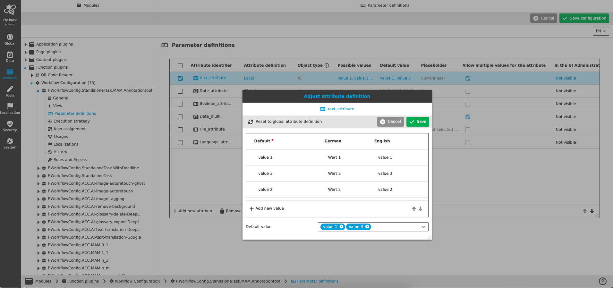
Task: Open the Modules section in sidebar
Action: 10,74
